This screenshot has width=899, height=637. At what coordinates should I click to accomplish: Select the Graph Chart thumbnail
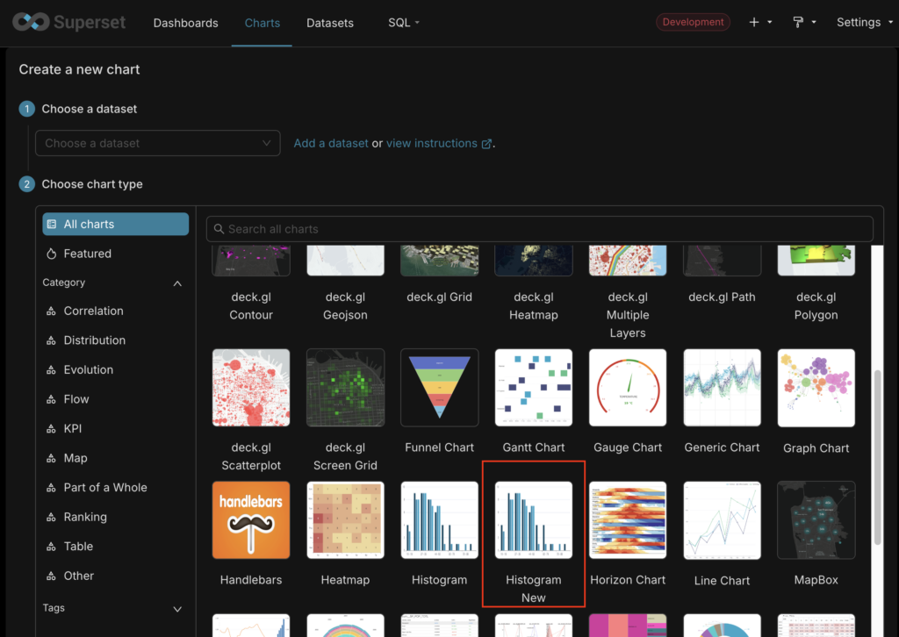click(x=816, y=388)
